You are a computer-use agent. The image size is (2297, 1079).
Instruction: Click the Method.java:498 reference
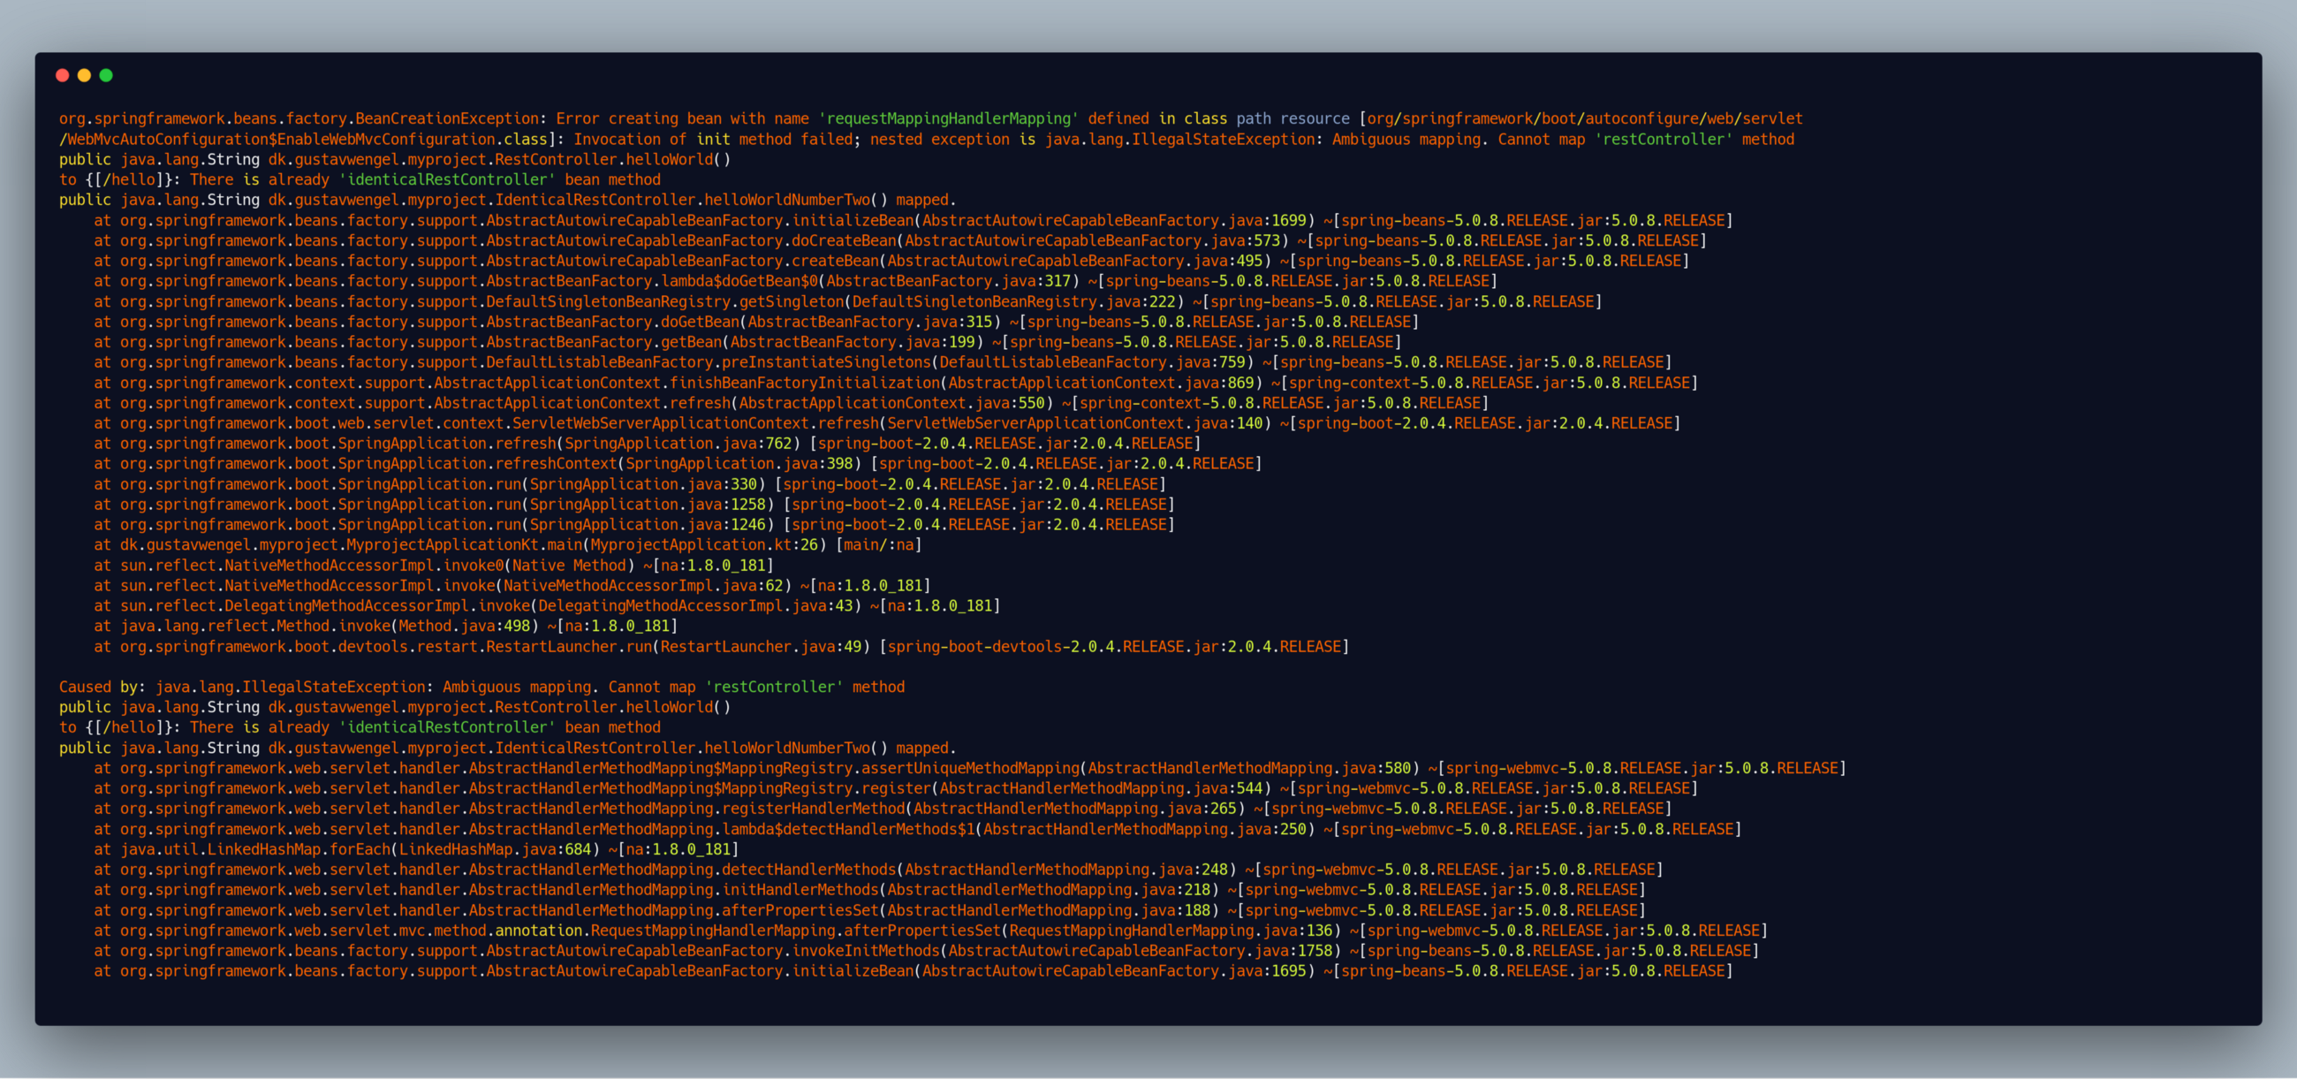pyautogui.click(x=464, y=626)
